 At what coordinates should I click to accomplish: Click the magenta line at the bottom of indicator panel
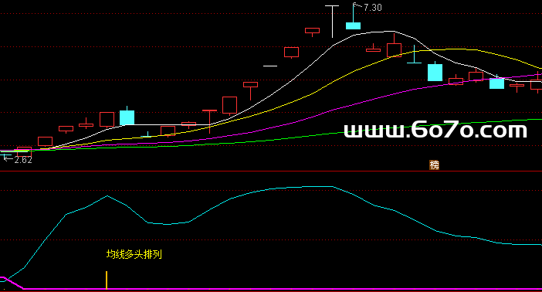276,289
